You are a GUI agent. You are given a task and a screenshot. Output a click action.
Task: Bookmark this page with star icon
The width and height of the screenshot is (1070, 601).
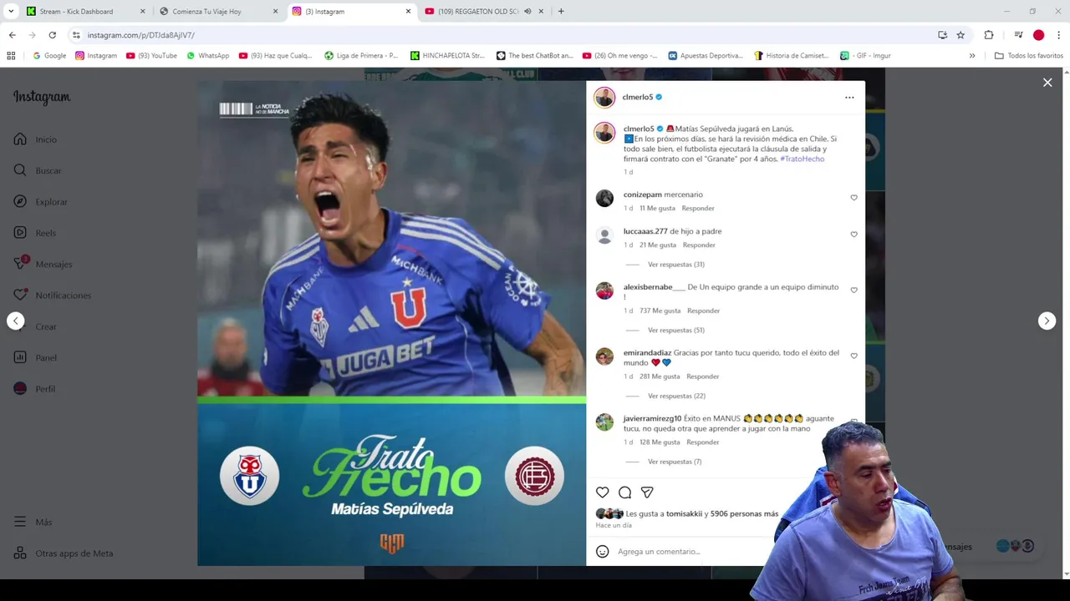point(960,35)
